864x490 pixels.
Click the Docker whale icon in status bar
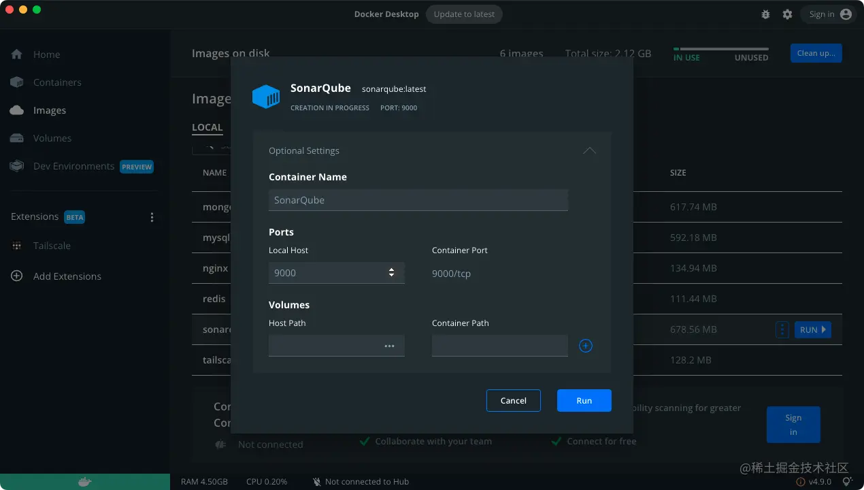click(x=84, y=482)
